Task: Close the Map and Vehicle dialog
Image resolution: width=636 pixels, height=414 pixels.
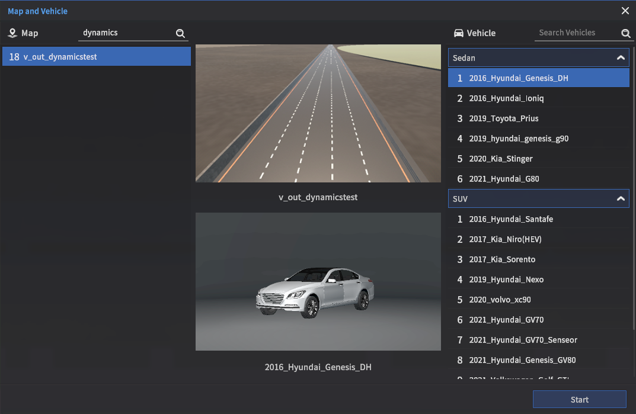Action: [x=625, y=11]
